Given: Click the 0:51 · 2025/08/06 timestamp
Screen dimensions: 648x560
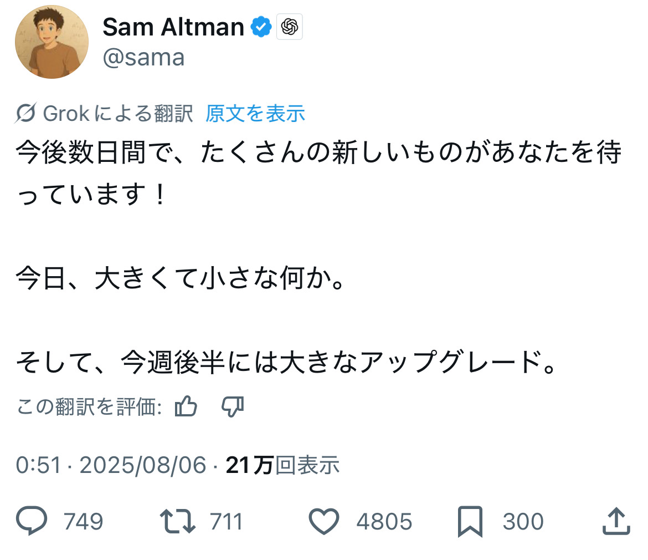Looking at the screenshot, I should (111, 465).
